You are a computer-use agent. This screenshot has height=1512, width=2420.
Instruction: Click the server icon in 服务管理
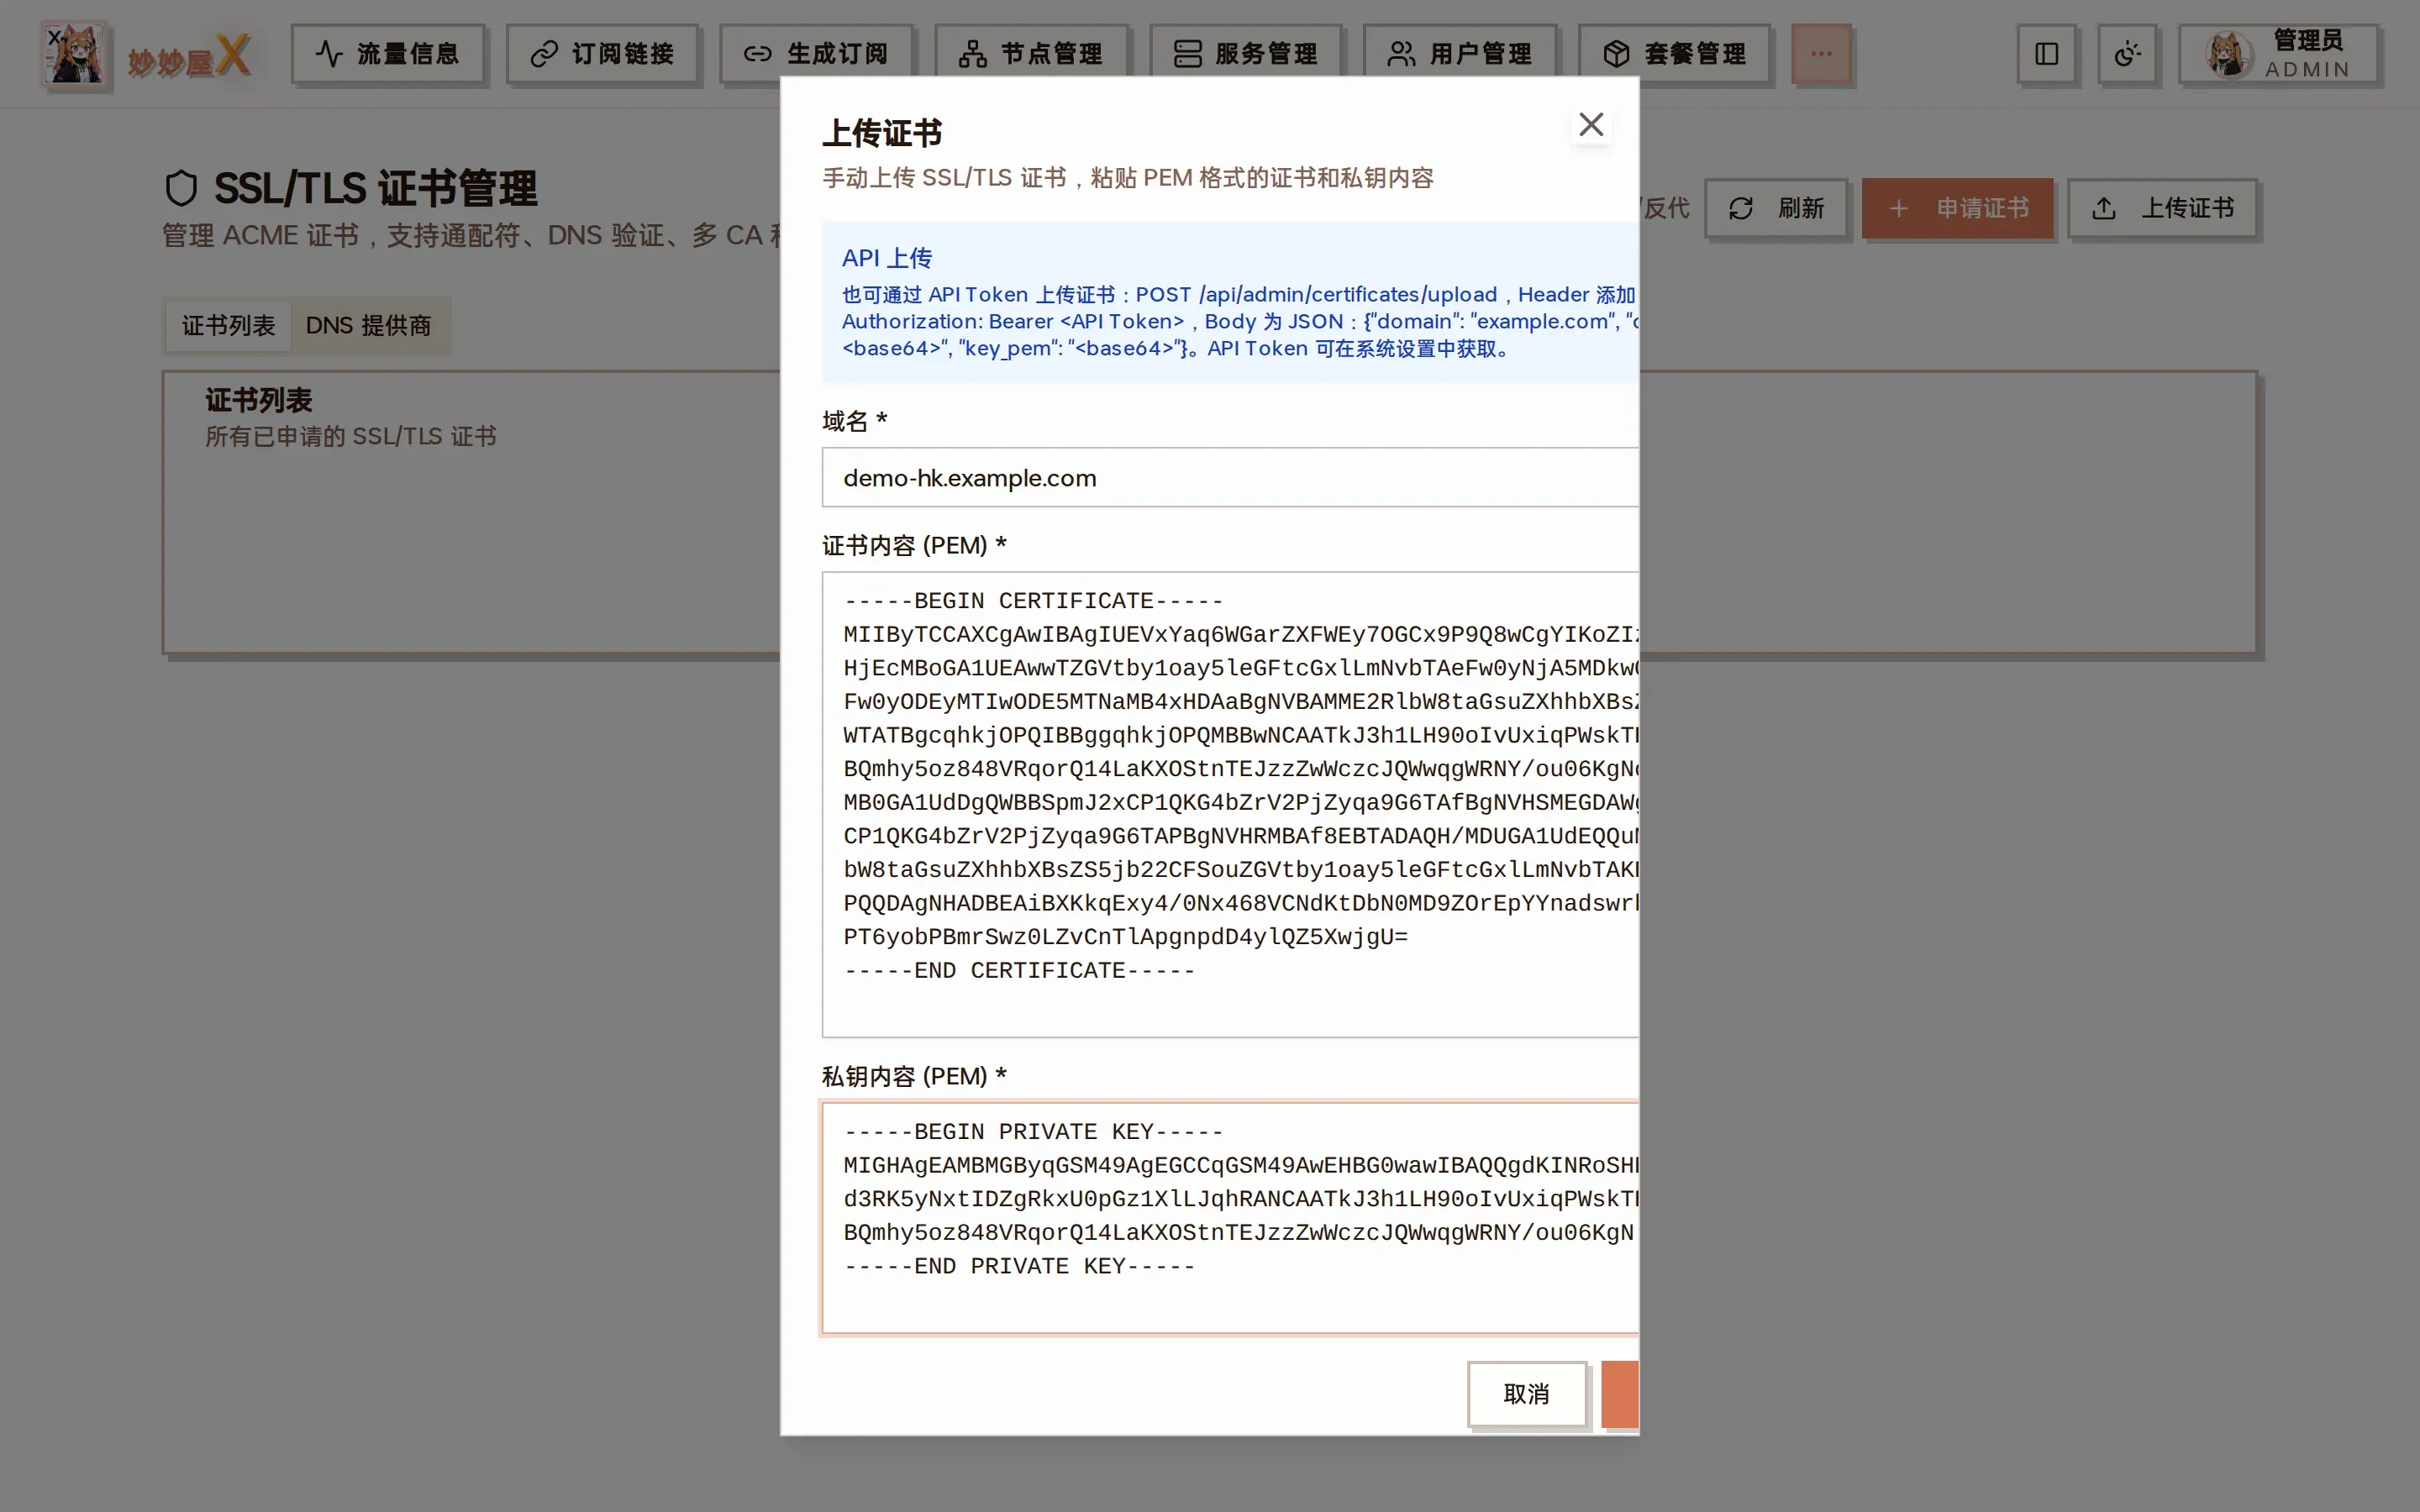tap(1187, 54)
